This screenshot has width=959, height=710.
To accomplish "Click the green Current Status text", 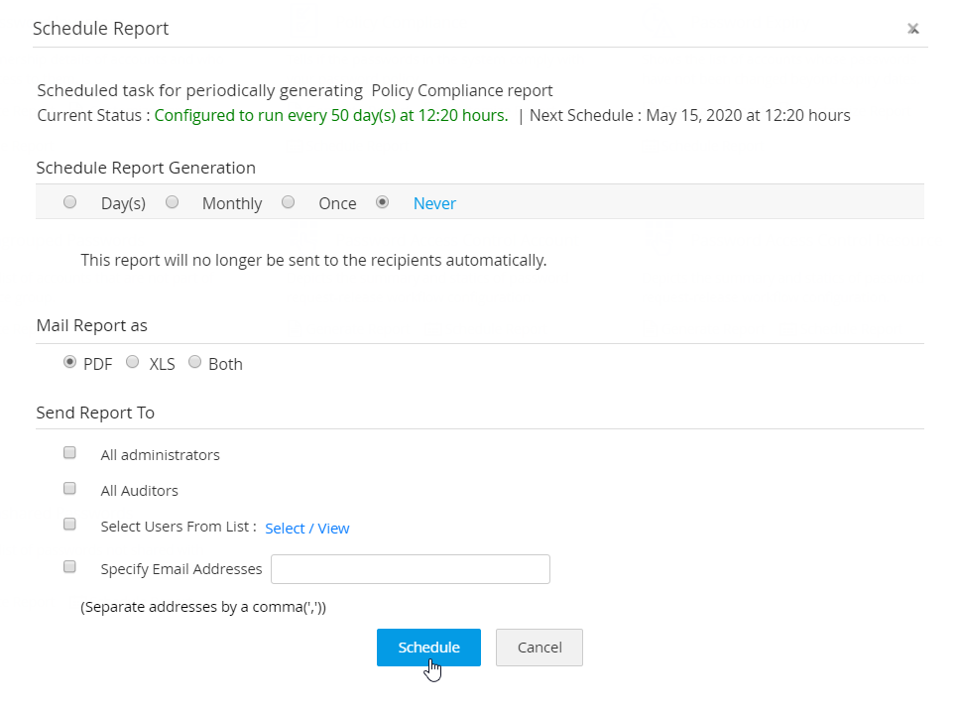I will [x=330, y=115].
